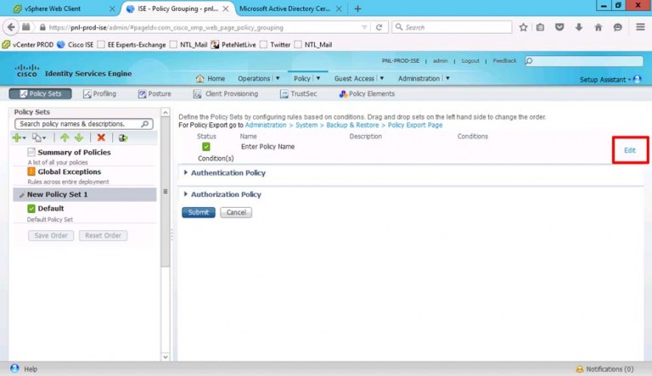Bookmark this page with star icon
The width and height of the screenshot is (652, 376).
pyautogui.click(x=523, y=27)
